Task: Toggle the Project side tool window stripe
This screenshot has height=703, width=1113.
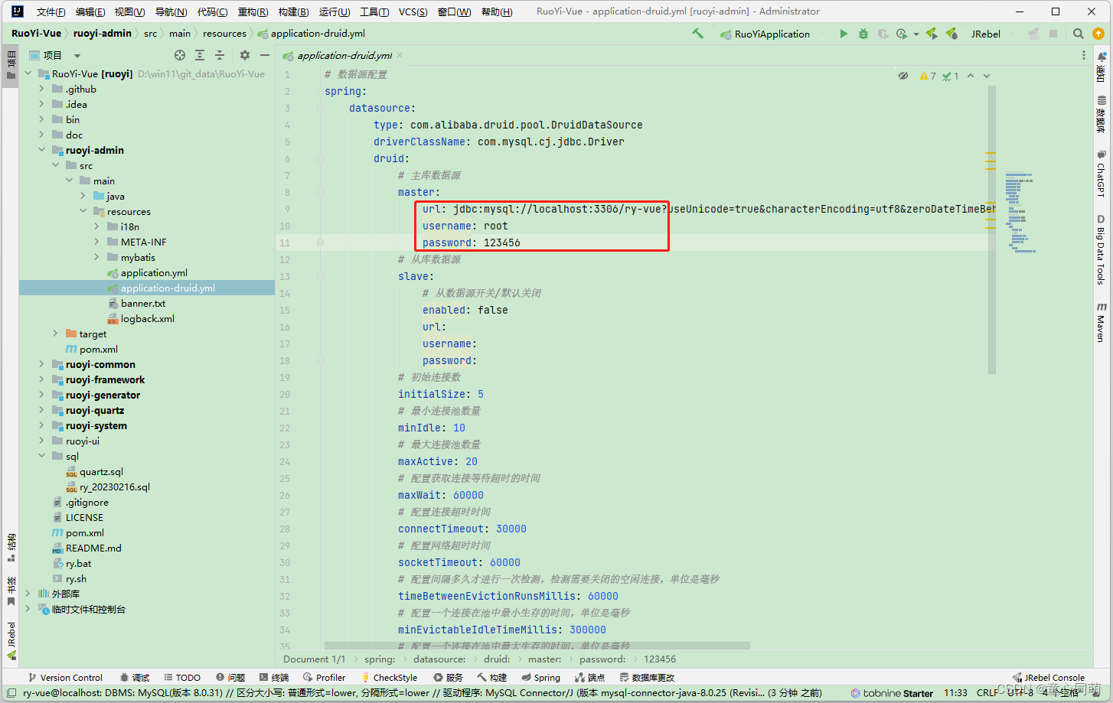Action: 11,66
